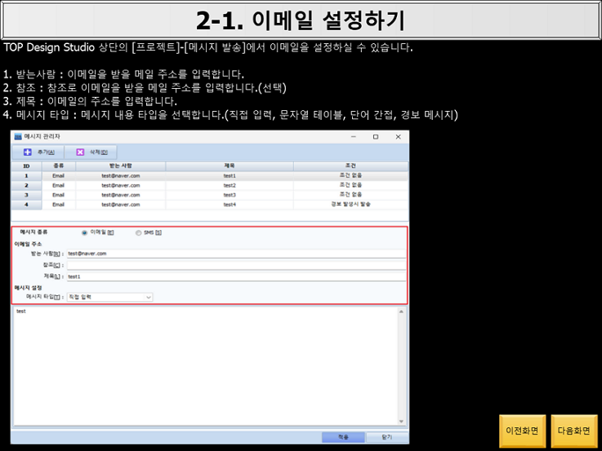Click the test2 subject cell
This screenshot has height=451, width=602.
tap(230, 185)
